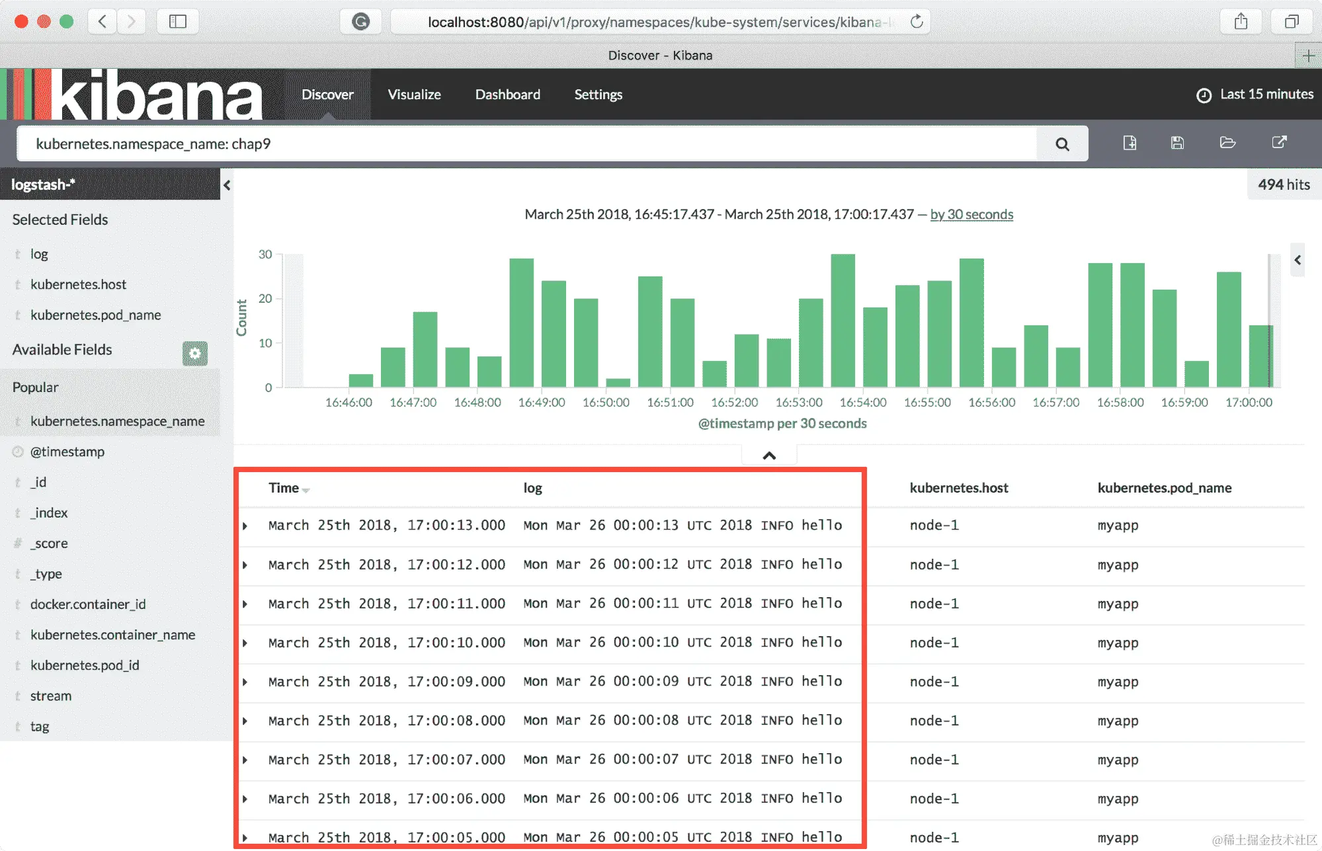This screenshot has width=1322, height=851.
Task: Click the tallest histogram bar near 16:53:30
Action: (843, 321)
